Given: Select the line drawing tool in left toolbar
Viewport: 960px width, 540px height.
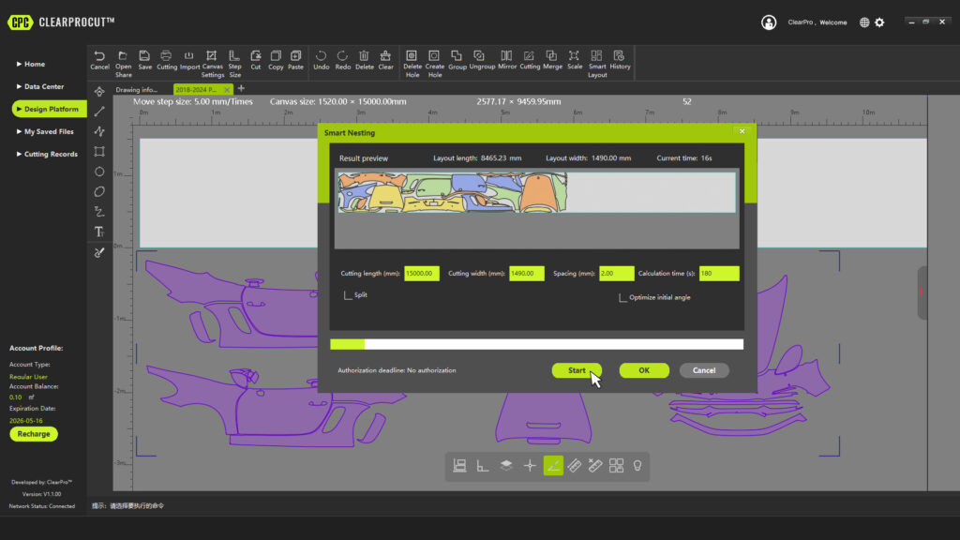Looking at the screenshot, I should click(x=99, y=112).
